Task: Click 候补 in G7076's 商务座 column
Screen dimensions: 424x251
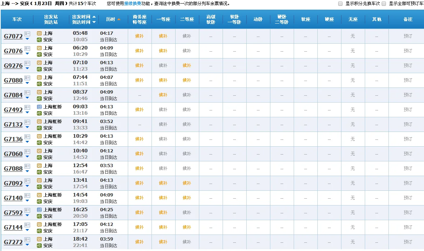Action: click(140, 51)
